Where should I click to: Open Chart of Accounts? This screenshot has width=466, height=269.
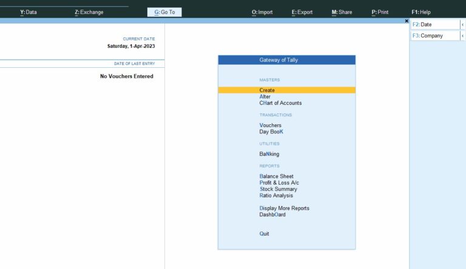pos(280,103)
